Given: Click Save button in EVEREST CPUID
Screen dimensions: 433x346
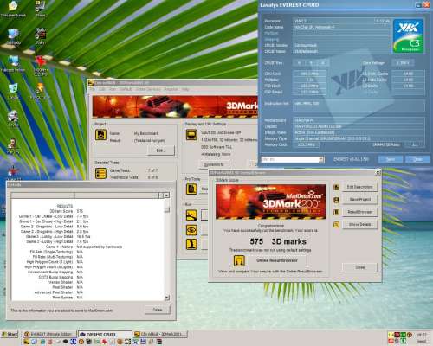Looking at the screenshot, I should [x=391, y=159].
